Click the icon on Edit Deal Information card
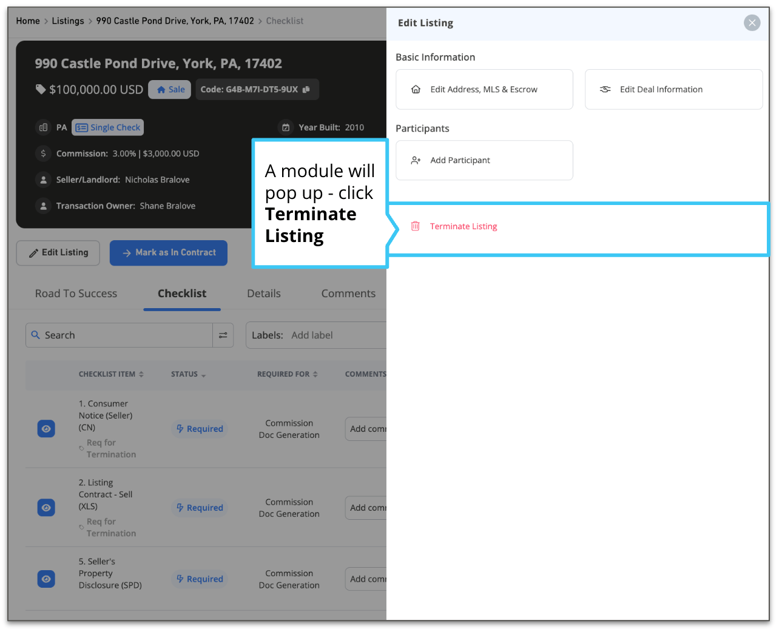Image resolution: width=782 pixels, height=629 pixels. click(605, 89)
